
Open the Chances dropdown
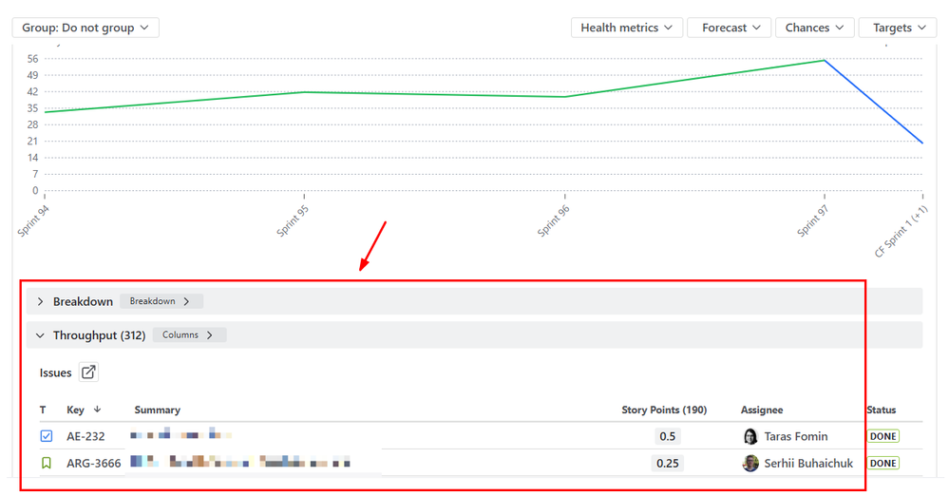(815, 28)
